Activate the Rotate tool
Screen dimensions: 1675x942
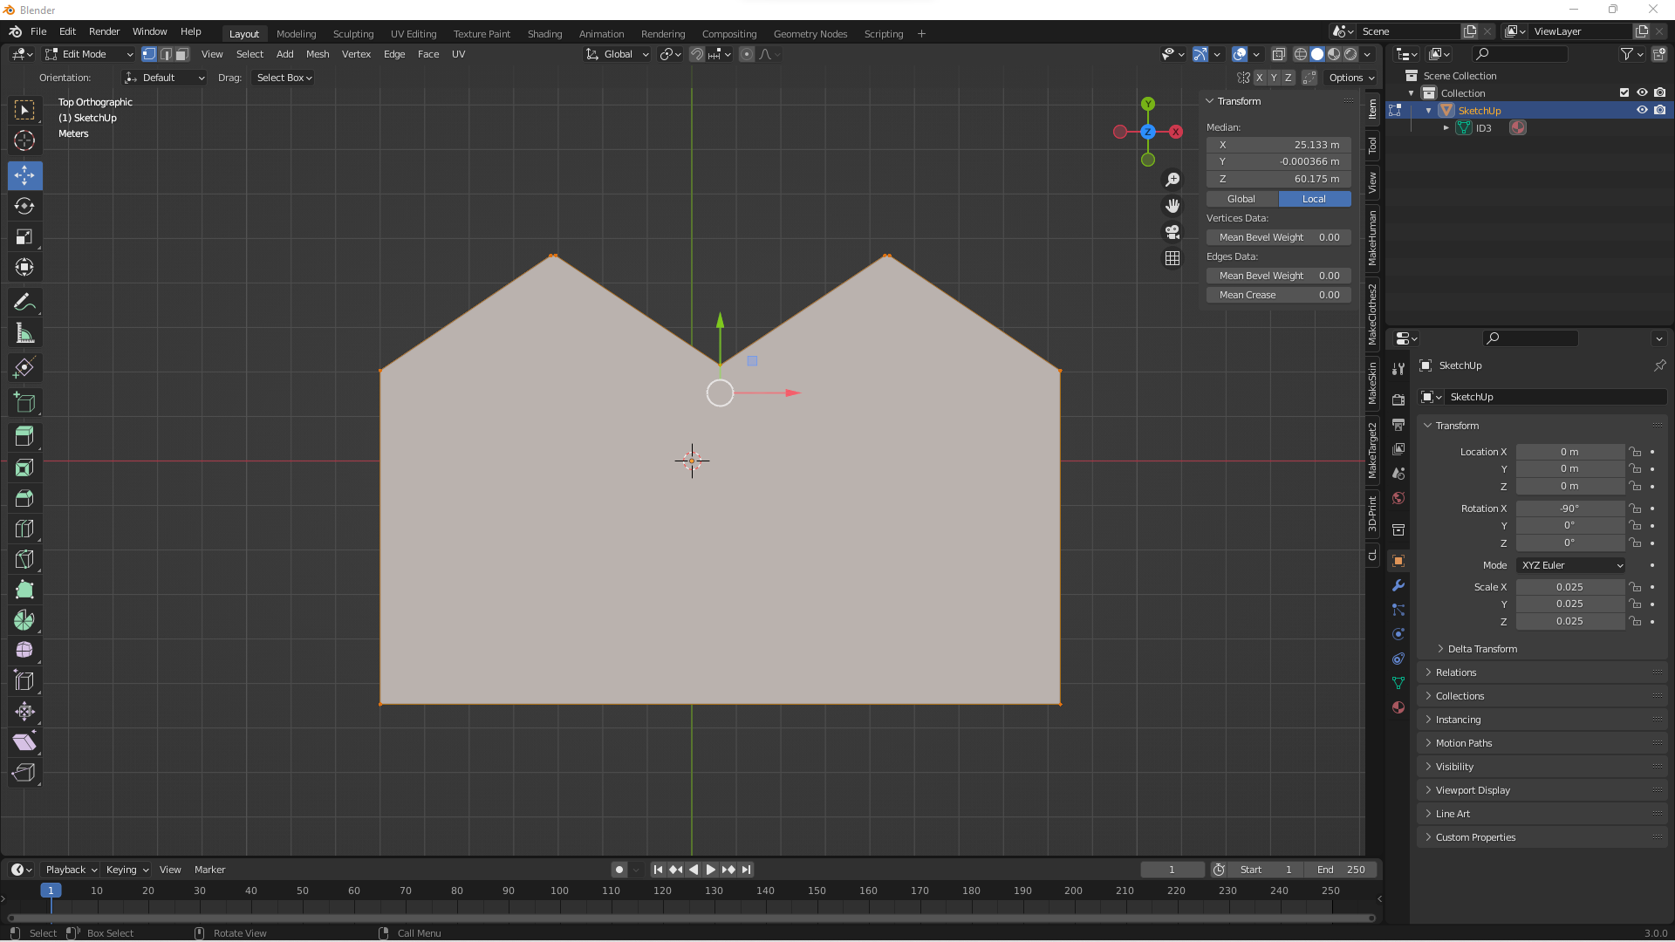[x=24, y=206]
